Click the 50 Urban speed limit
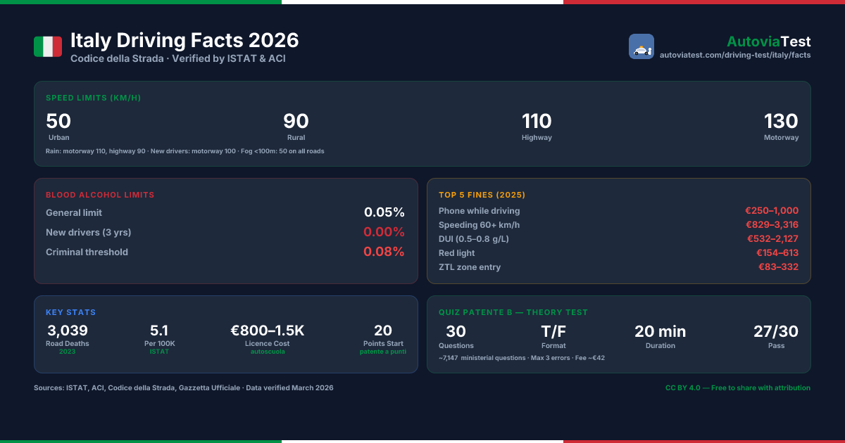This screenshot has height=443, width=845. [x=58, y=126]
